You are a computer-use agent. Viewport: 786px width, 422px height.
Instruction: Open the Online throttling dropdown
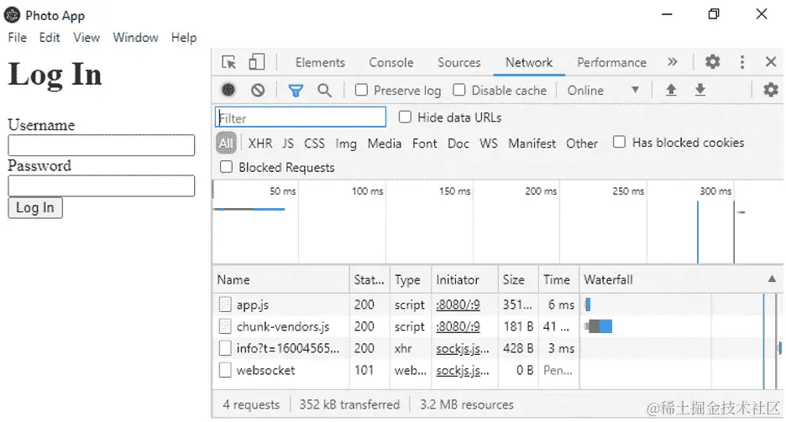point(604,91)
